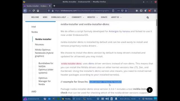Expand the COMMUNITY dropdown menu
This screenshot has width=180, height=101.
point(78,17)
